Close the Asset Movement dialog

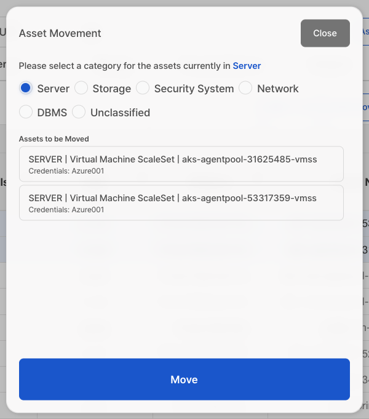point(325,33)
